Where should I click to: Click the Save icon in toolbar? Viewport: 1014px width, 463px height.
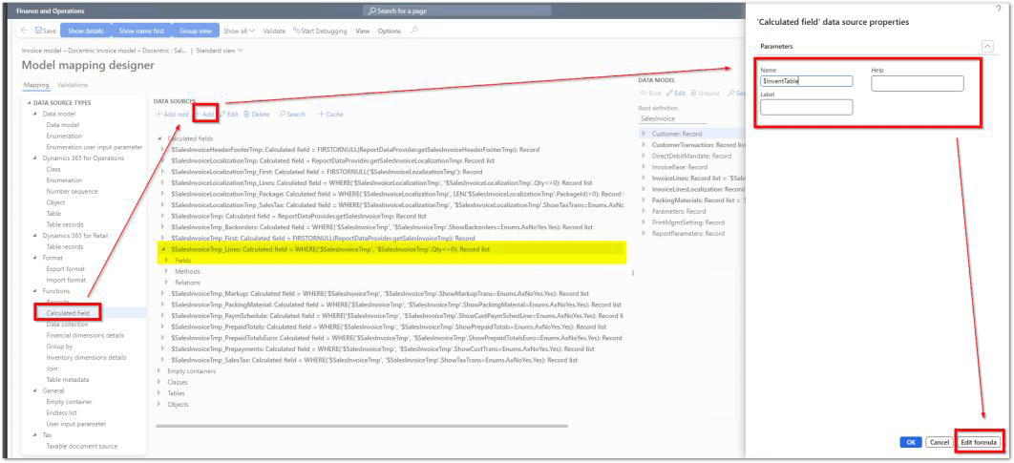click(38, 31)
